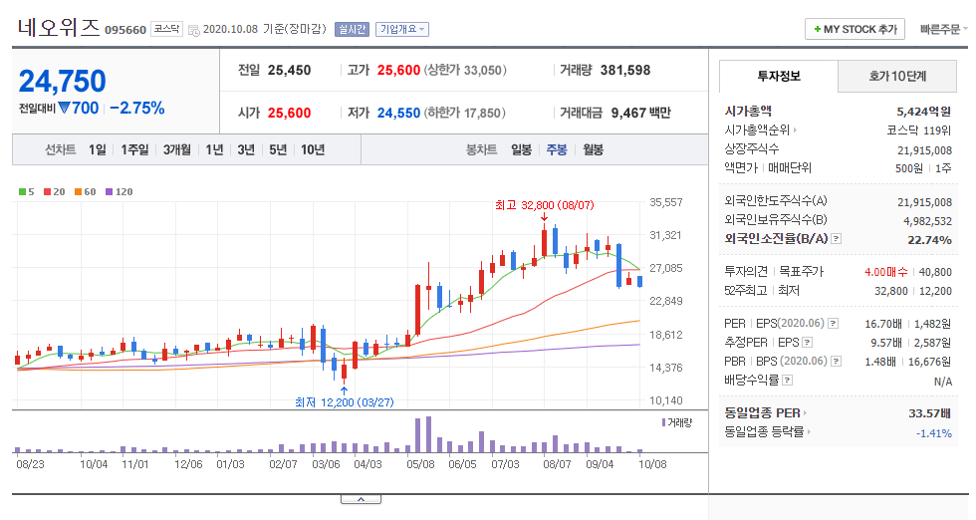976x520 pixels.
Task: Select the 1주일 line chart period
Action: coord(134,149)
